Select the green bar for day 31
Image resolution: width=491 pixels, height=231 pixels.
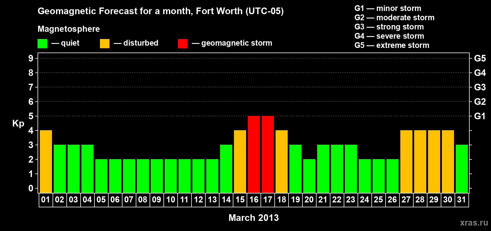[x=462, y=169]
